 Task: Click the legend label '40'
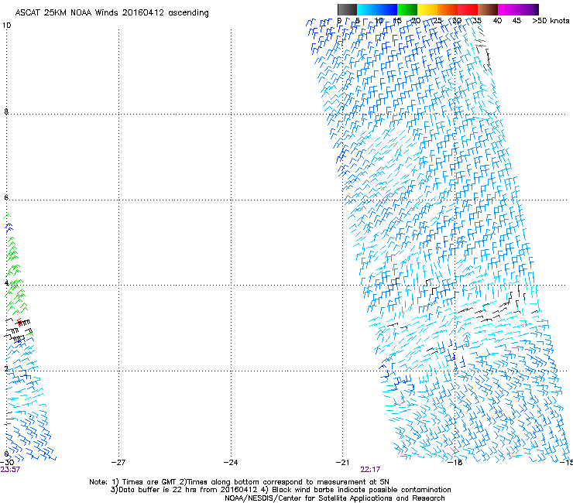pyautogui.click(x=497, y=21)
